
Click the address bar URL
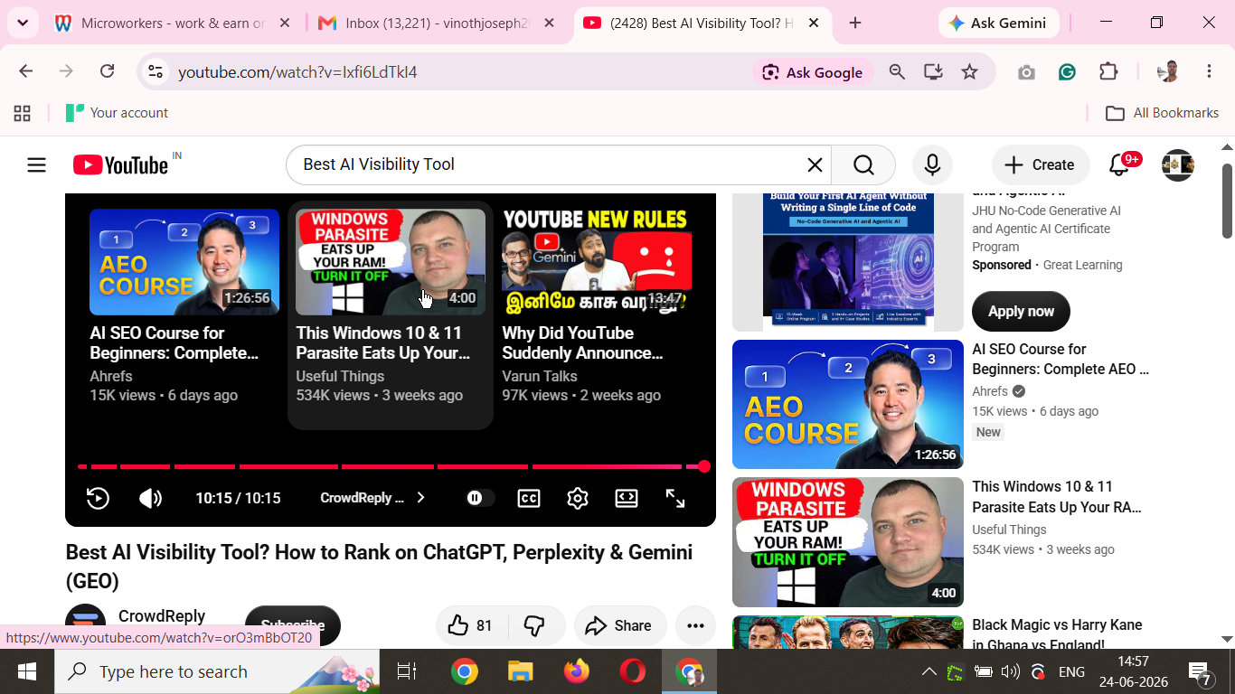[297, 72]
